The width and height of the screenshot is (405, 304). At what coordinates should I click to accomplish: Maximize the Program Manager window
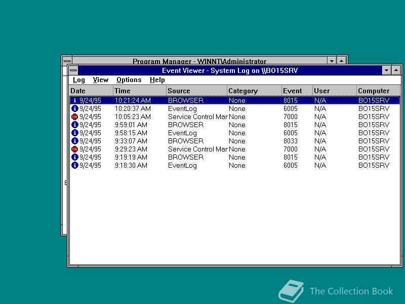(x=341, y=61)
